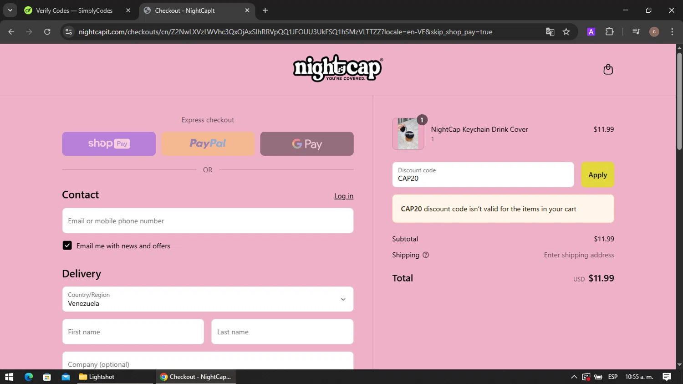
Task: Focus the First name field
Action: point(133,332)
